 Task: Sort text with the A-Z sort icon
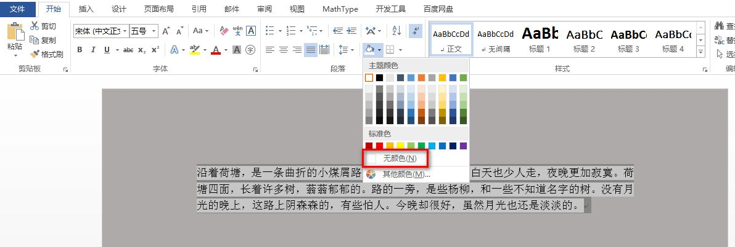coord(396,31)
